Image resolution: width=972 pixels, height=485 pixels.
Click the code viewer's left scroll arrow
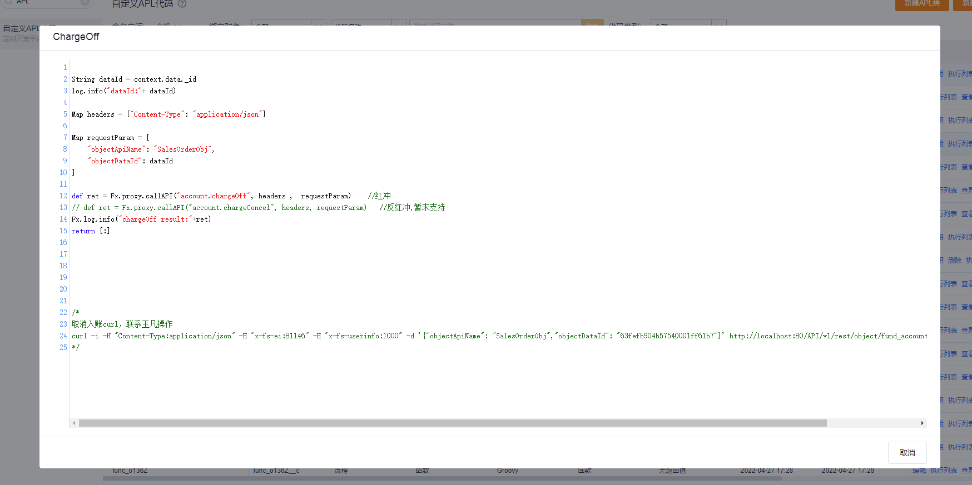click(74, 423)
